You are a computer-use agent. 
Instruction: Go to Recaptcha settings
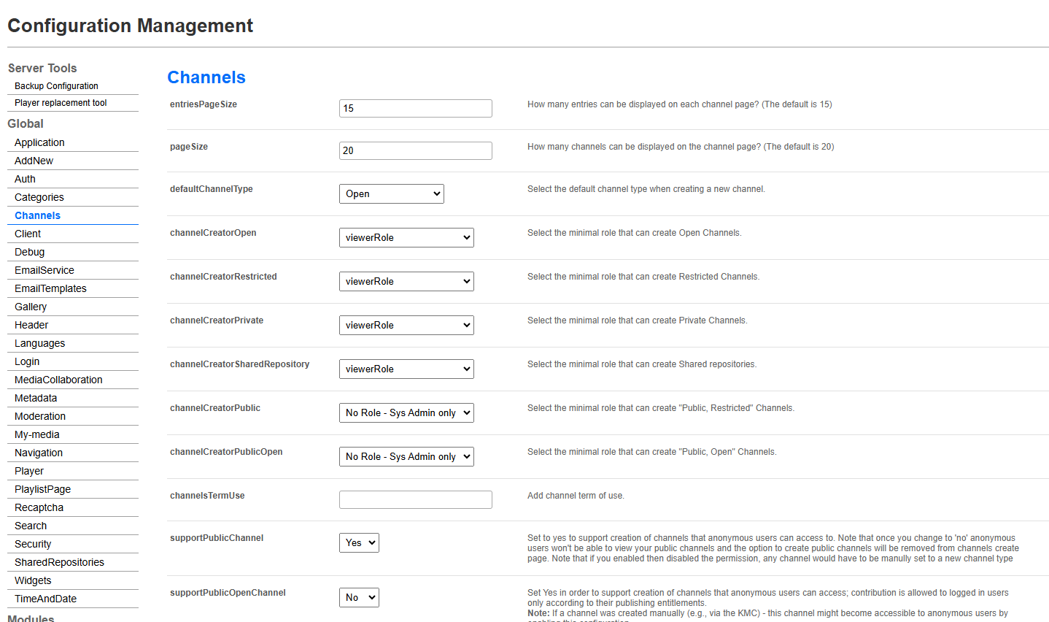click(x=39, y=507)
